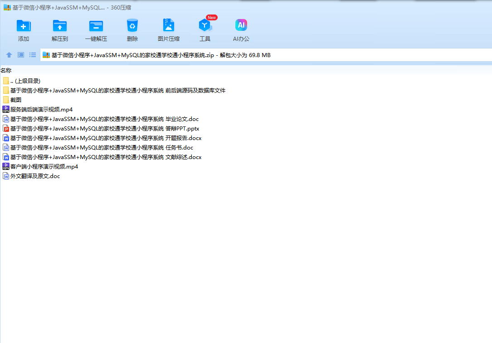The height and width of the screenshot is (343, 492).
Task: Click the 添加 (Add) toolbar icon
Action: [x=24, y=26]
